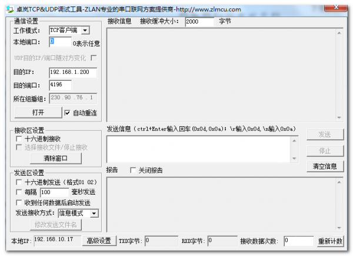Screen dimensions: 353x256
Task: Click the 修改发送文件名 button
Action: (x=56, y=225)
